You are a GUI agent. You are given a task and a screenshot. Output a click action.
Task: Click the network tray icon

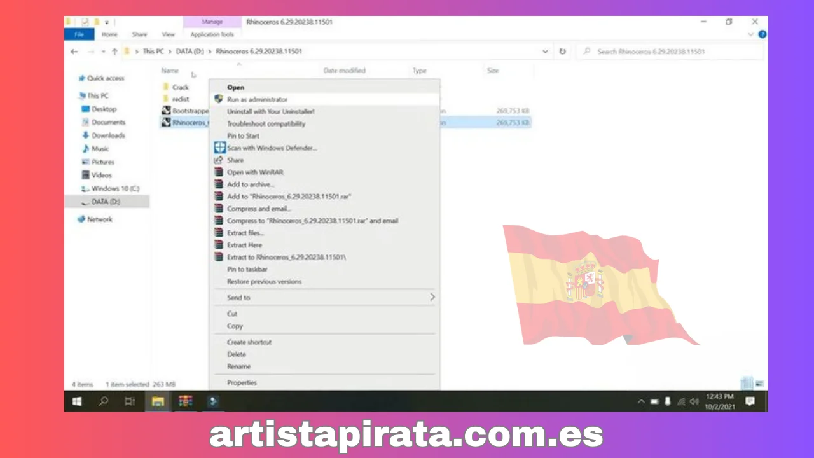(x=681, y=402)
